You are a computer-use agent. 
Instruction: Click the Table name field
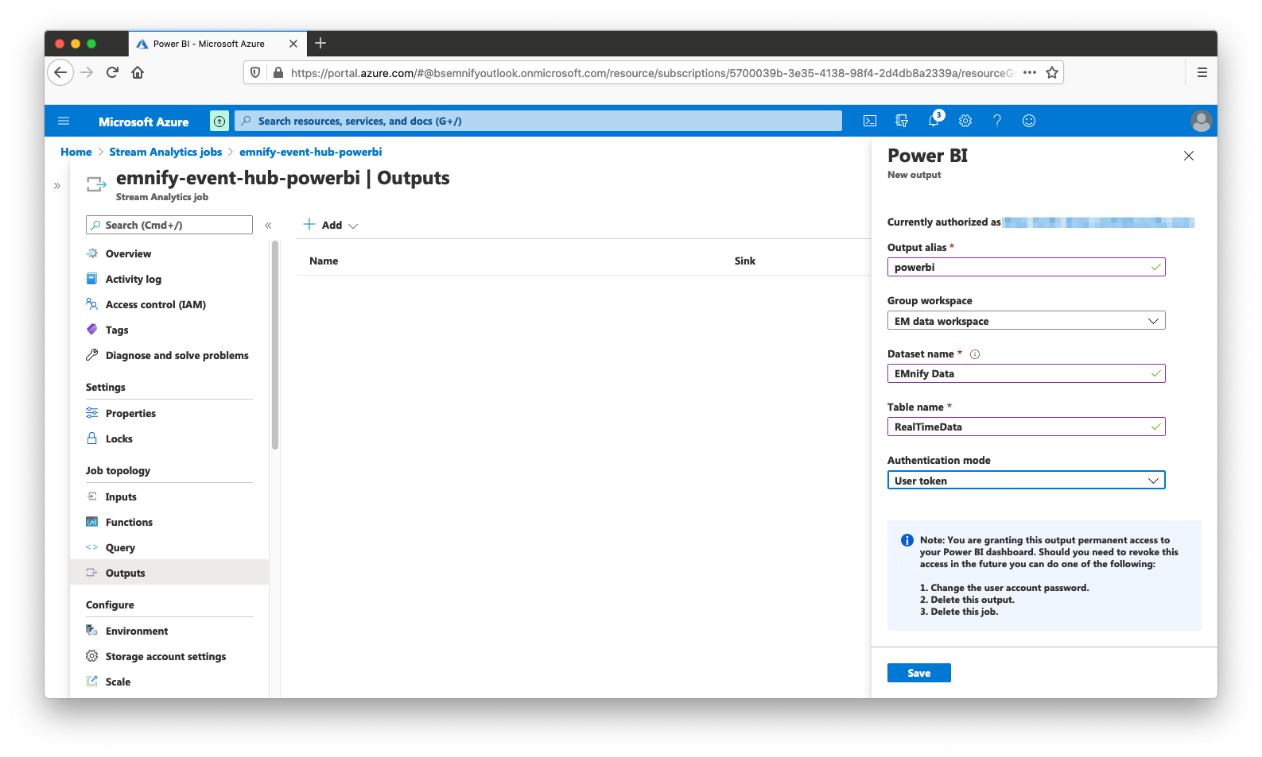click(1026, 427)
